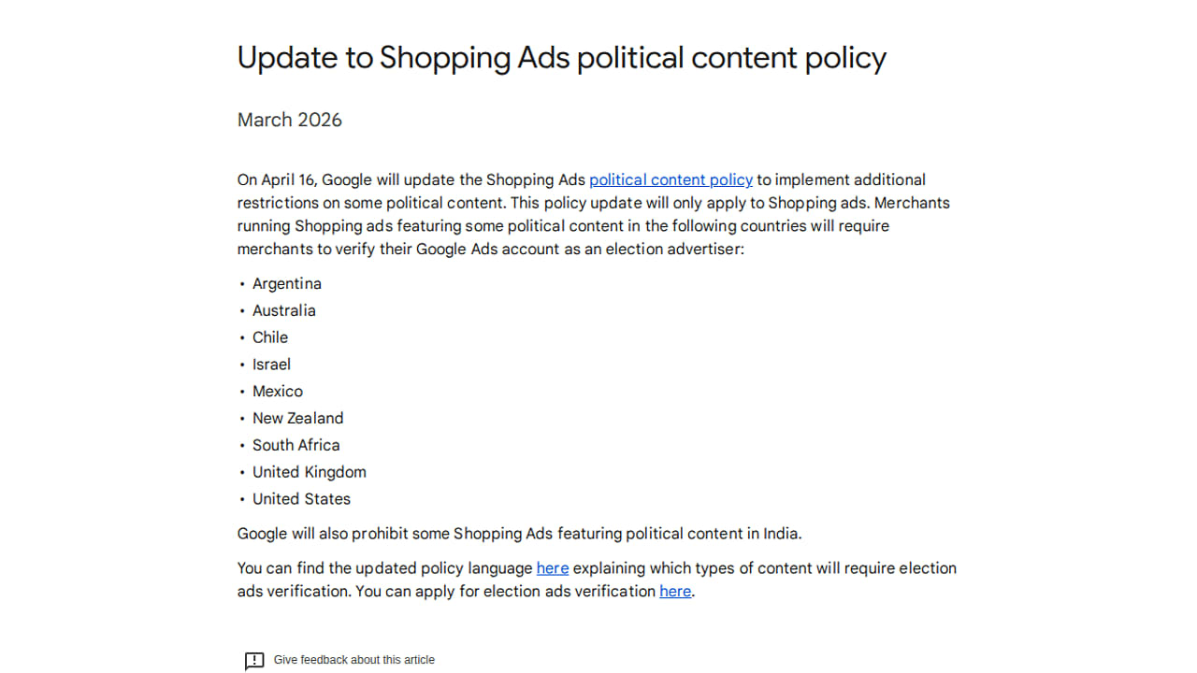The height and width of the screenshot is (673, 1197).
Task: Click the 'March 2026' date text
Action: pyautogui.click(x=290, y=120)
